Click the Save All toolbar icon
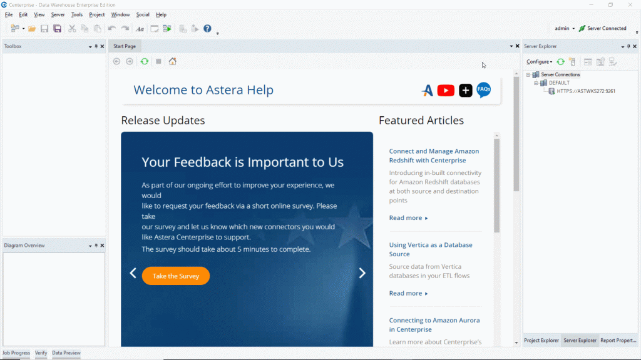Image resolution: width=641 pixels, height=360 pixels. click(x=57, y=29)
